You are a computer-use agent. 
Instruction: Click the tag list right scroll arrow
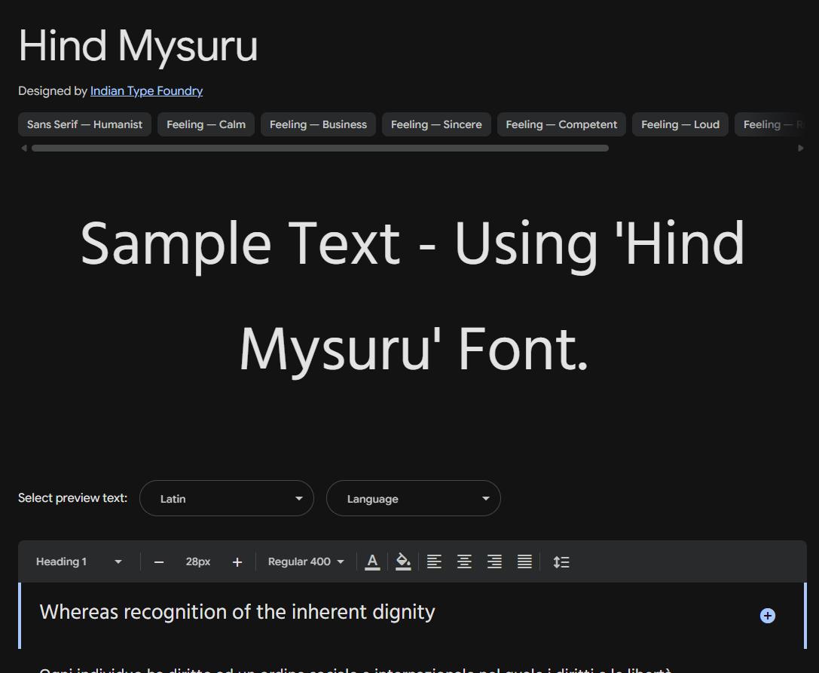pos(801,148)
